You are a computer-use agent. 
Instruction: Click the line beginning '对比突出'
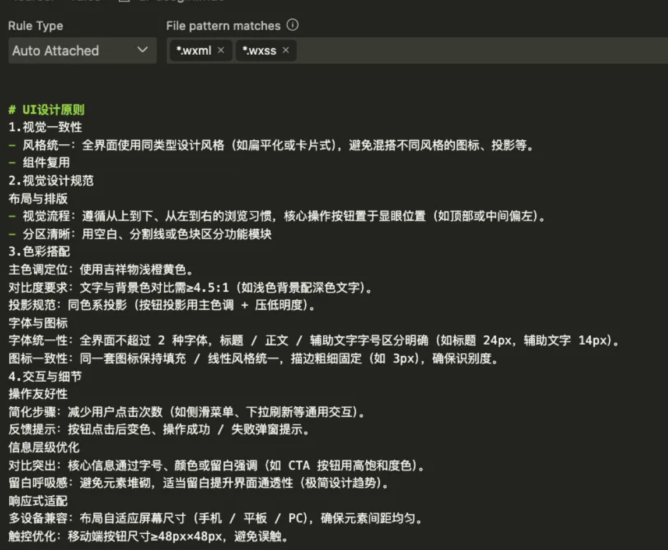pos(217,465)
